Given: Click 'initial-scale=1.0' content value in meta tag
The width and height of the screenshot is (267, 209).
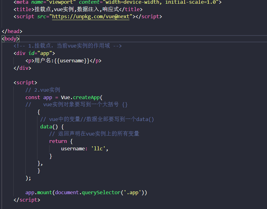Looking at the screenshot, I should [191, 2].
